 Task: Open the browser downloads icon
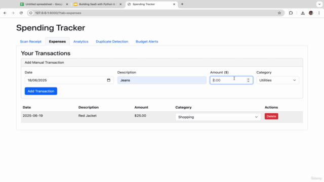[303, 13]
